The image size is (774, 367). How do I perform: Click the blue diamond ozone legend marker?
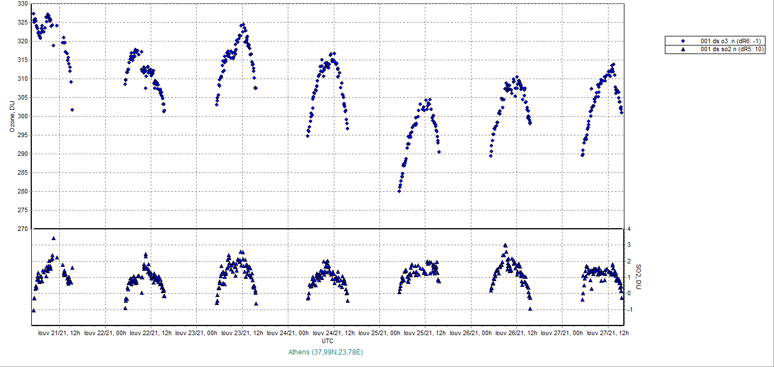pyautogui.click(x=683, y=41)
